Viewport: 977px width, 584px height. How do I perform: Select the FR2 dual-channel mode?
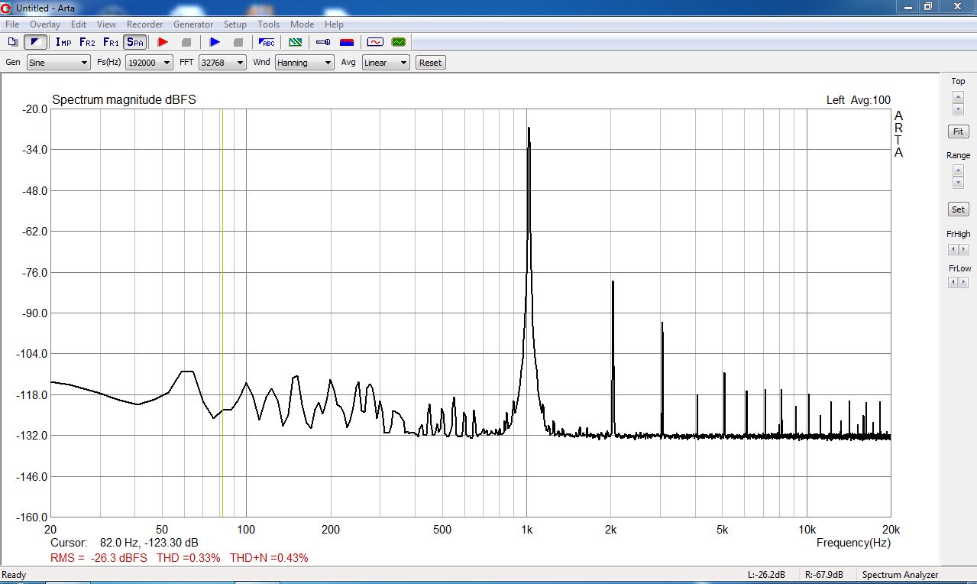pos(87,42)
